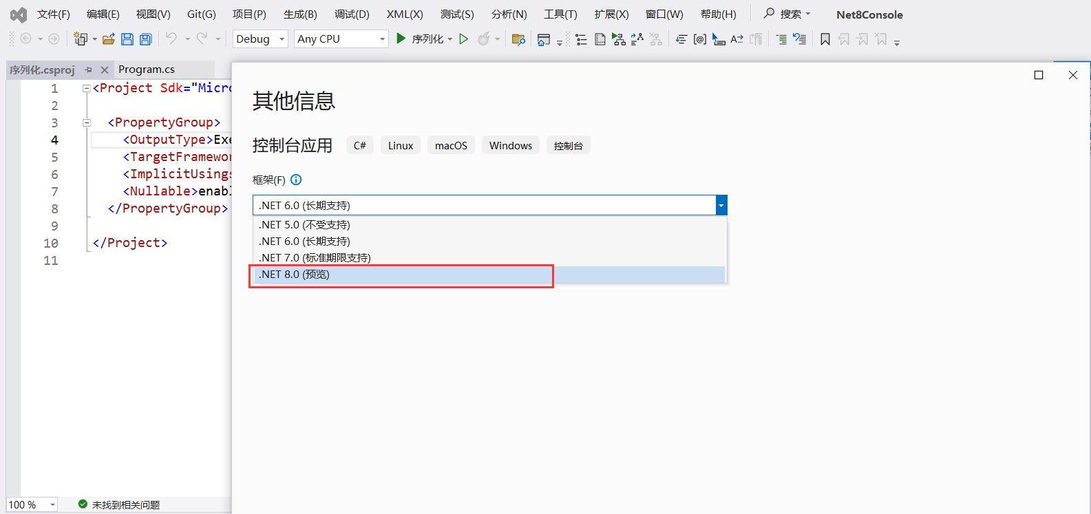The height and width of the screenshot is (514, 1091).
Task: Expand the 序列化 startup target dropdown arrow
Action: pyautogui.click(x=450, y=39)
